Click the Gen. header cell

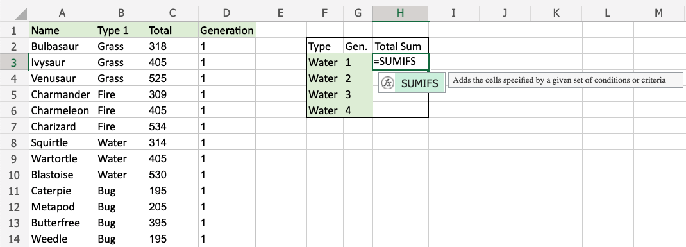click(358, 46)
